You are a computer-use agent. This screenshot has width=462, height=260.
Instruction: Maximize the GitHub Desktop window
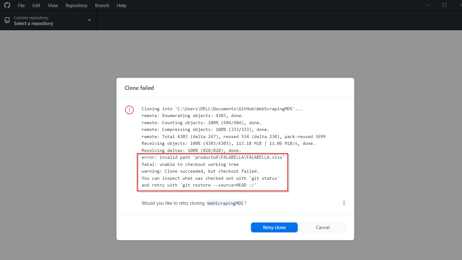pyautogui.click(x=445, y=5)
